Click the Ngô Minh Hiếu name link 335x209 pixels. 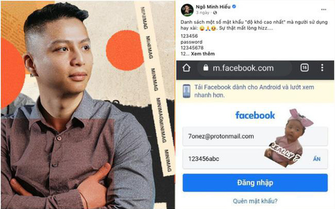tap(213, 7)
